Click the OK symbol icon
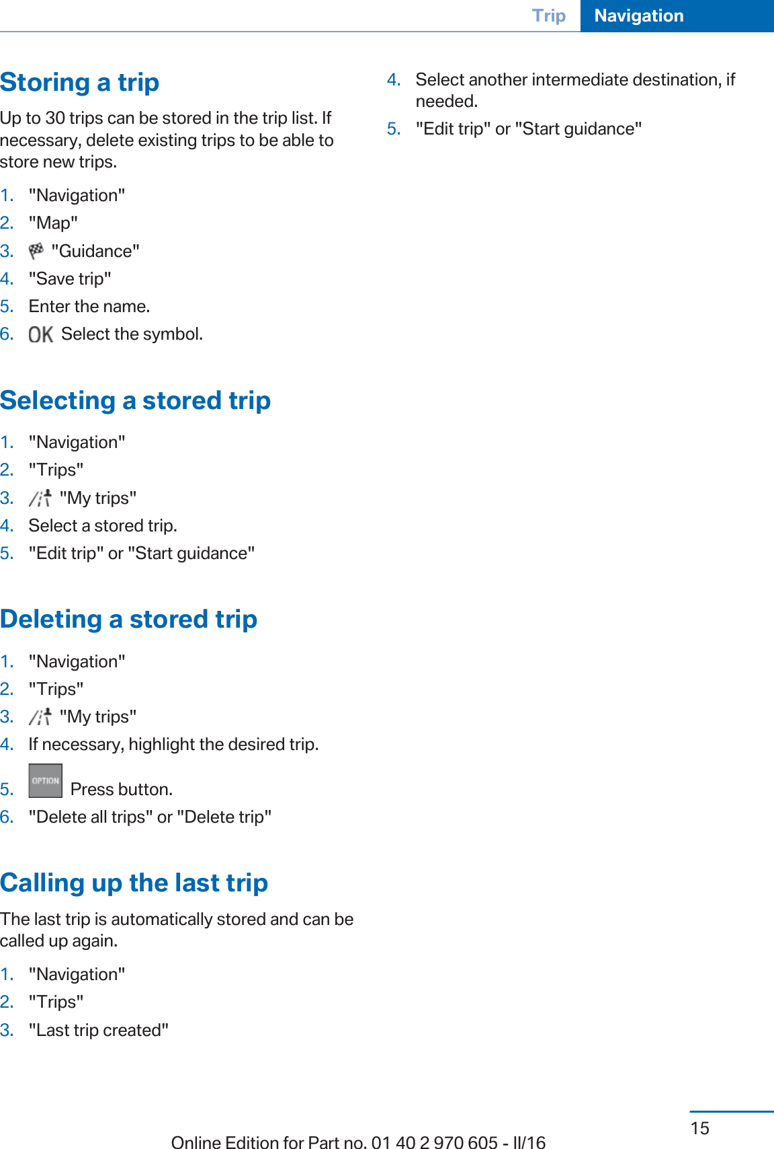This screenshot has height=1149, width=774. 40,334
